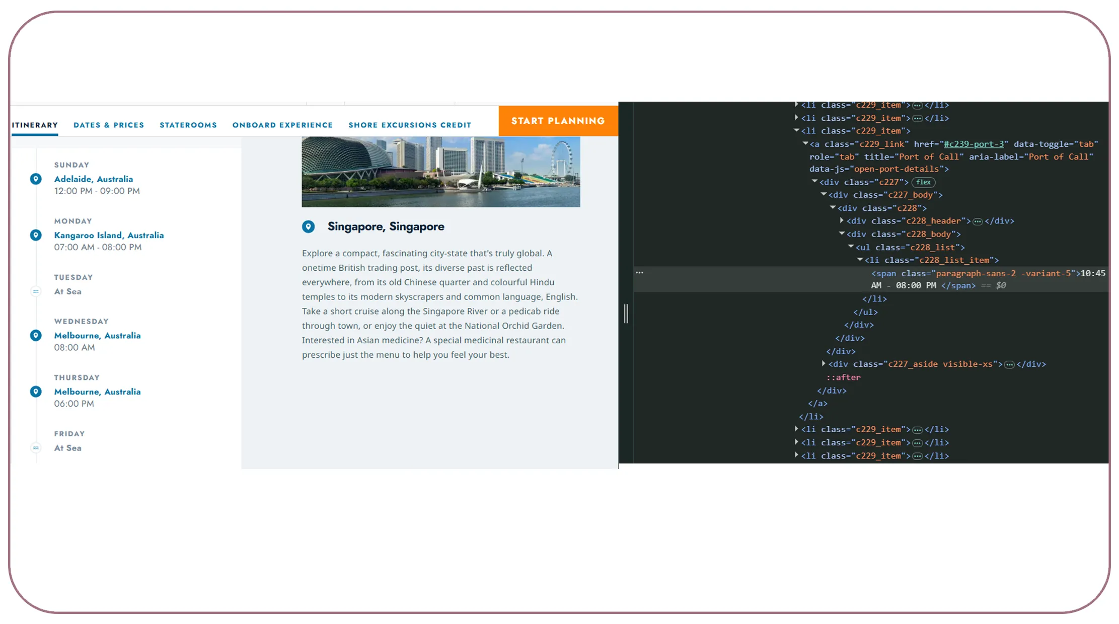Select the ::after pseudo-element row
Screen dimensions: 1119x624
click(844, 377)
